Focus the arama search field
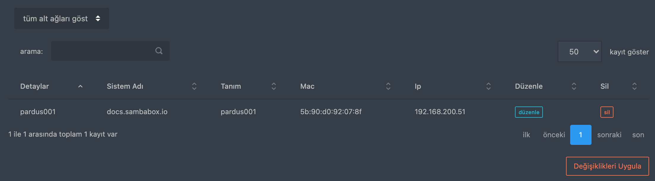 102,51
